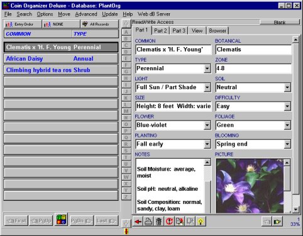Click the First navigation button
The width and height of the screenshot is (303, 236).
pyautogui.click(x=16, y=221)
